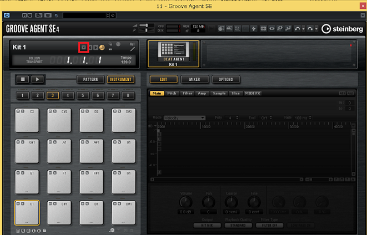Stop pattern playback
367x235 pixels.
pyautogui.click(x=23, y=79)
